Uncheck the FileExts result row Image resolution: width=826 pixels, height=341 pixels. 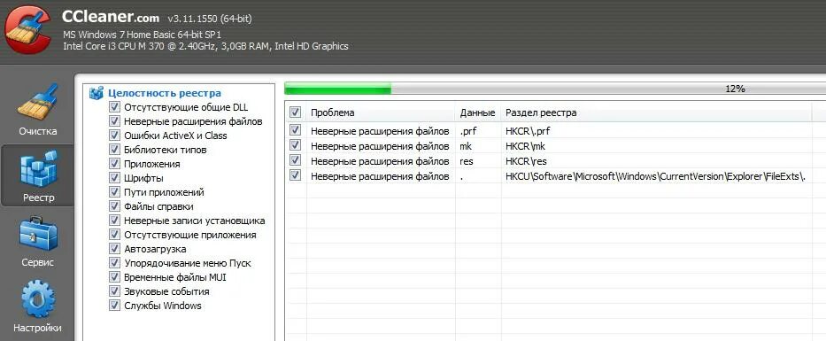[296, 175]
